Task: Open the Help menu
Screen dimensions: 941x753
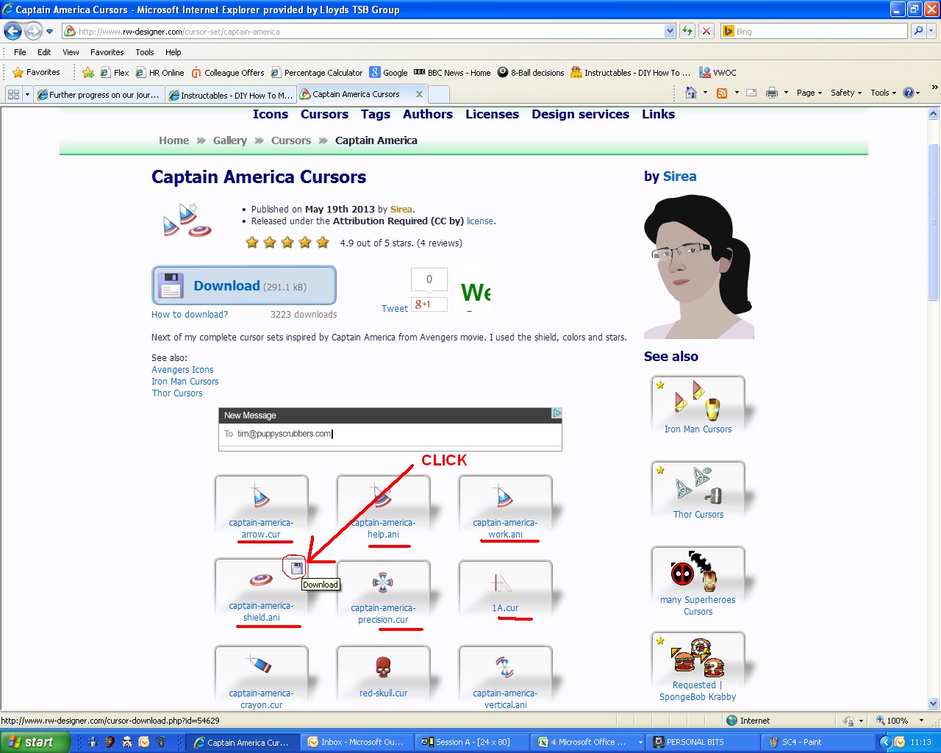Action: [173, 52]
